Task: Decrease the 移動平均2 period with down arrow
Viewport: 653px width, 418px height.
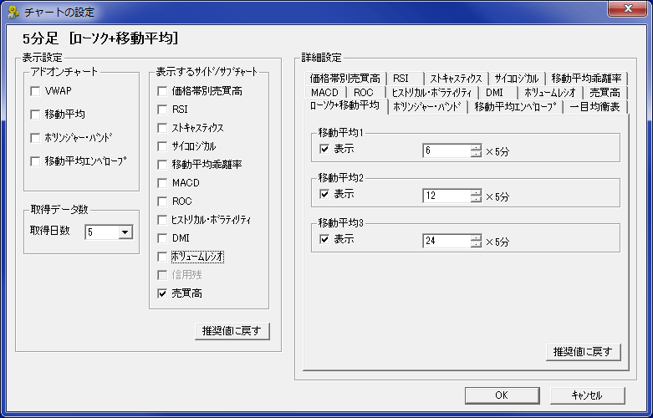Action: [476, 199]
